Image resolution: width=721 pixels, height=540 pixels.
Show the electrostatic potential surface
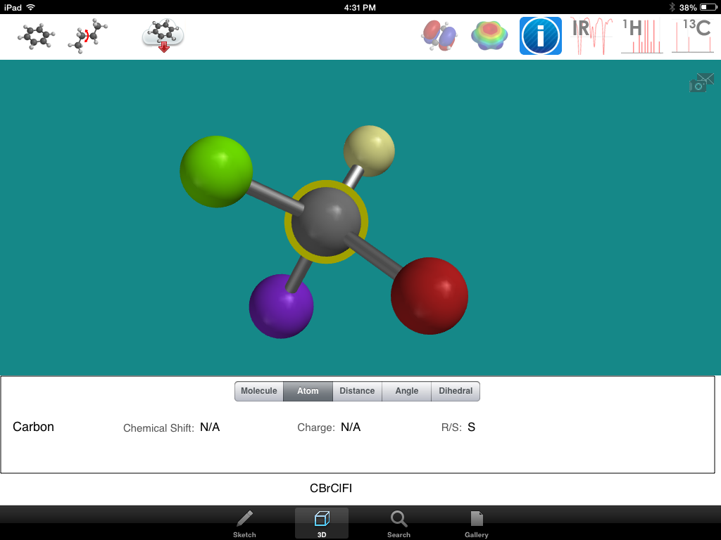tap(489, 35)
